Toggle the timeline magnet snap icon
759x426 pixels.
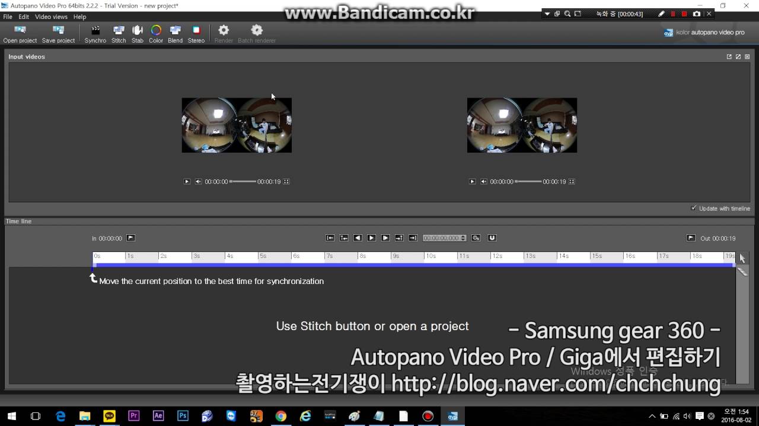pyautogui.click(x=492, y=238)
